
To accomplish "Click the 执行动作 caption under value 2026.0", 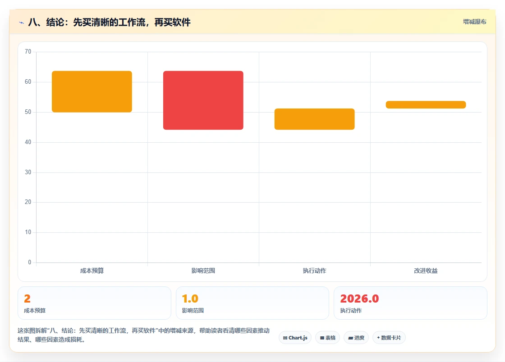I will pyautogui.click(x=351, y=311).
